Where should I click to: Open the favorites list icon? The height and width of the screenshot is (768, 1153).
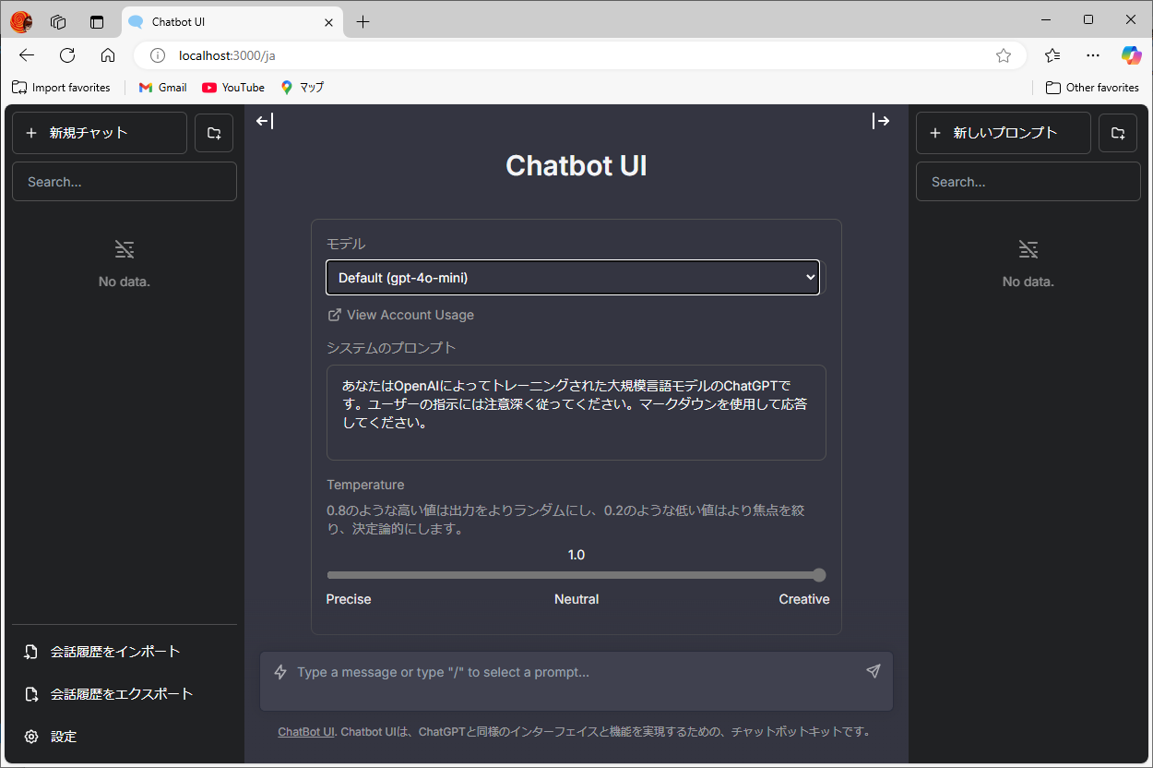[1052, 55]
